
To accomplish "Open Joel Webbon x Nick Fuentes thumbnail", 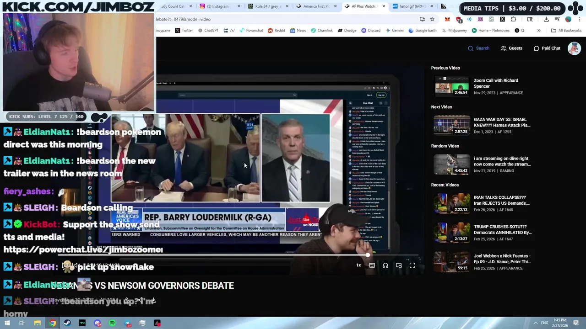I will tap(452, 262).
